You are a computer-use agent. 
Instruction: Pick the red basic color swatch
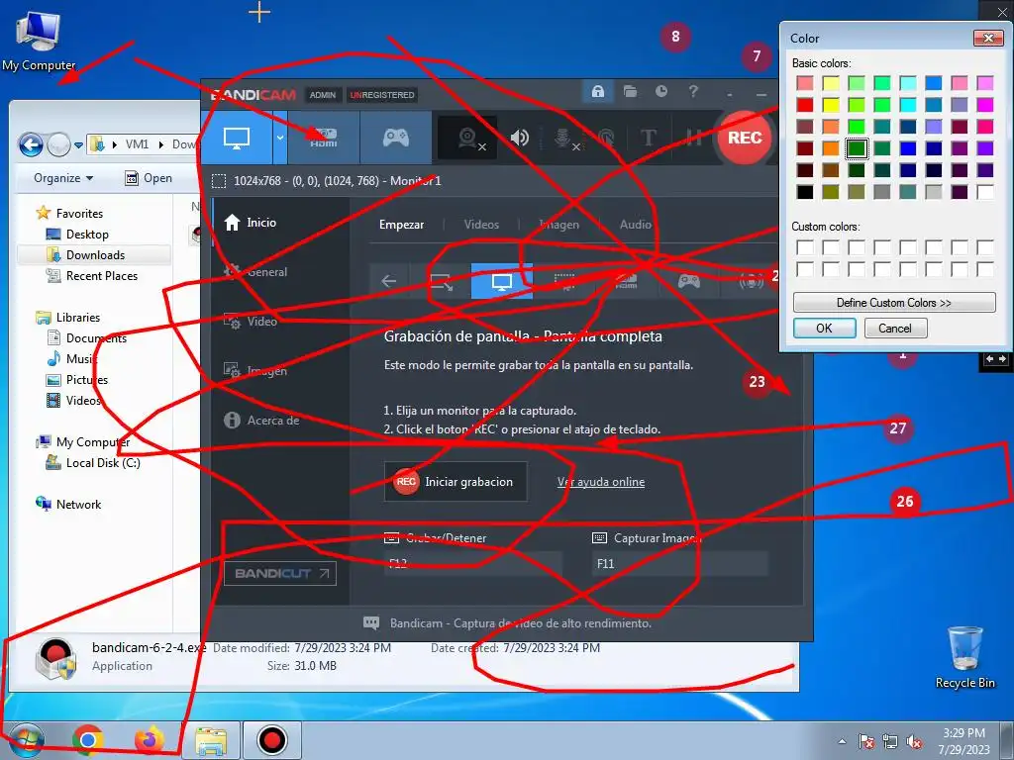click(x=804, y=105)
